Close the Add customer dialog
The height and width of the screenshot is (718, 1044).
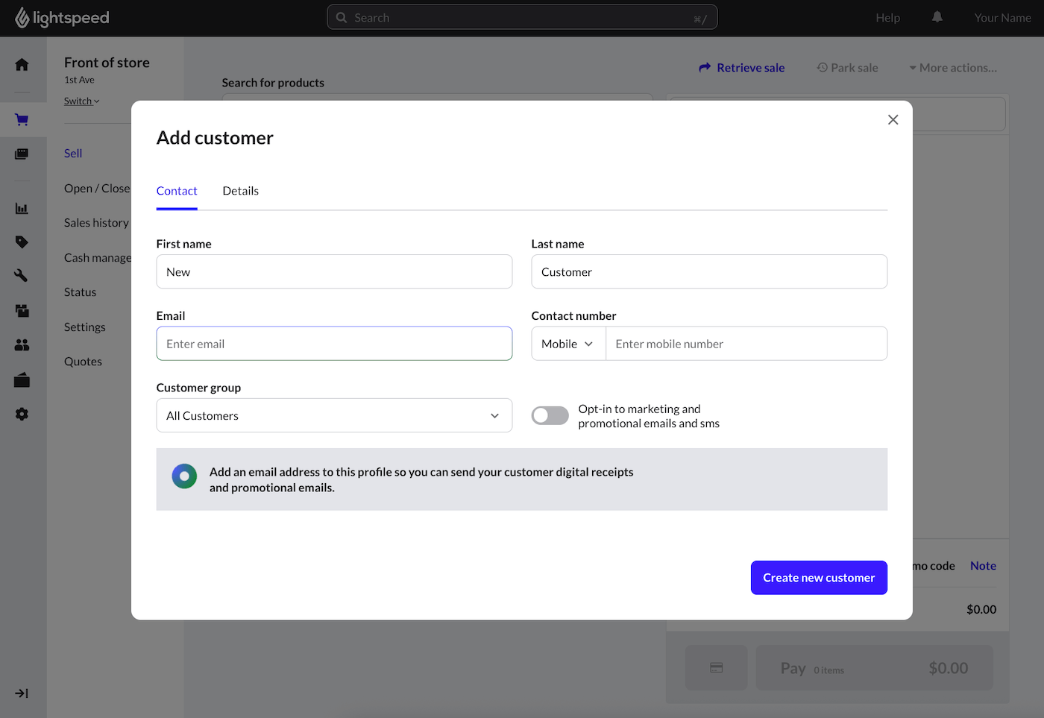893,120
